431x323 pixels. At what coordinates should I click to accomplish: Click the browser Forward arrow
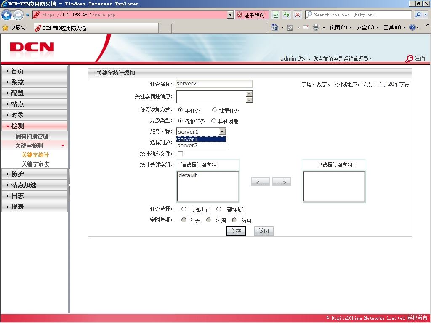pos(18,15)
